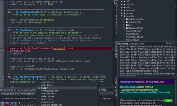Go to warning 'Line 637: PyLint: Parameters differ'

[147, 57]
